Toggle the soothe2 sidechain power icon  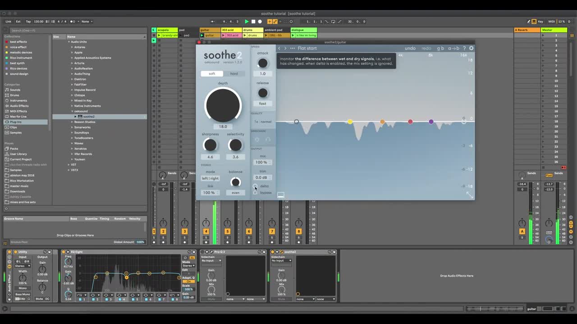257,139
